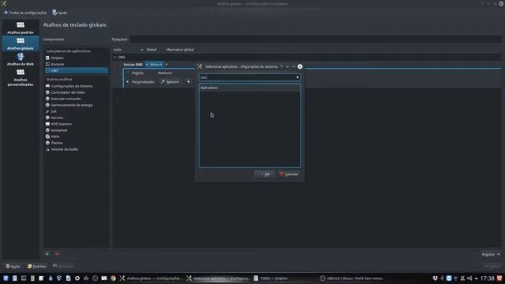Launch Chrome from the taskbar
This screenshot has width=505, height=284.
point(113,278)
